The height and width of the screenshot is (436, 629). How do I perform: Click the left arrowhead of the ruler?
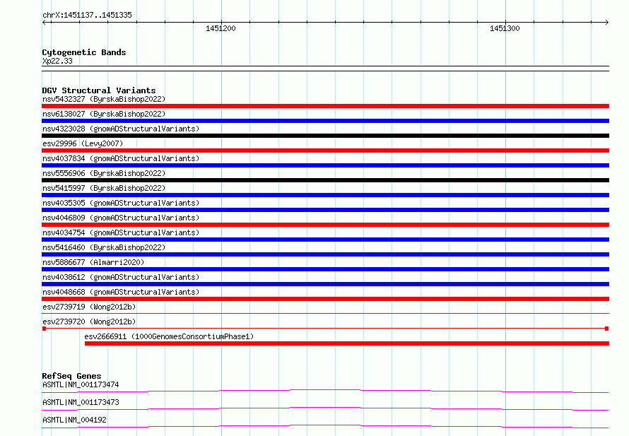[44, 22]
